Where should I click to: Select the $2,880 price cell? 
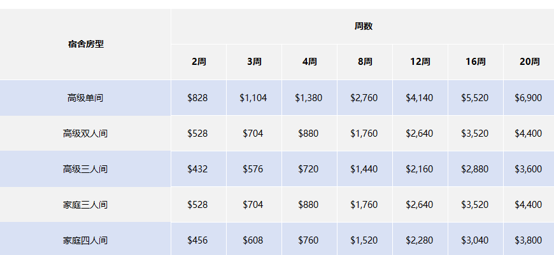pyautogui.click(x=474, y=169)
